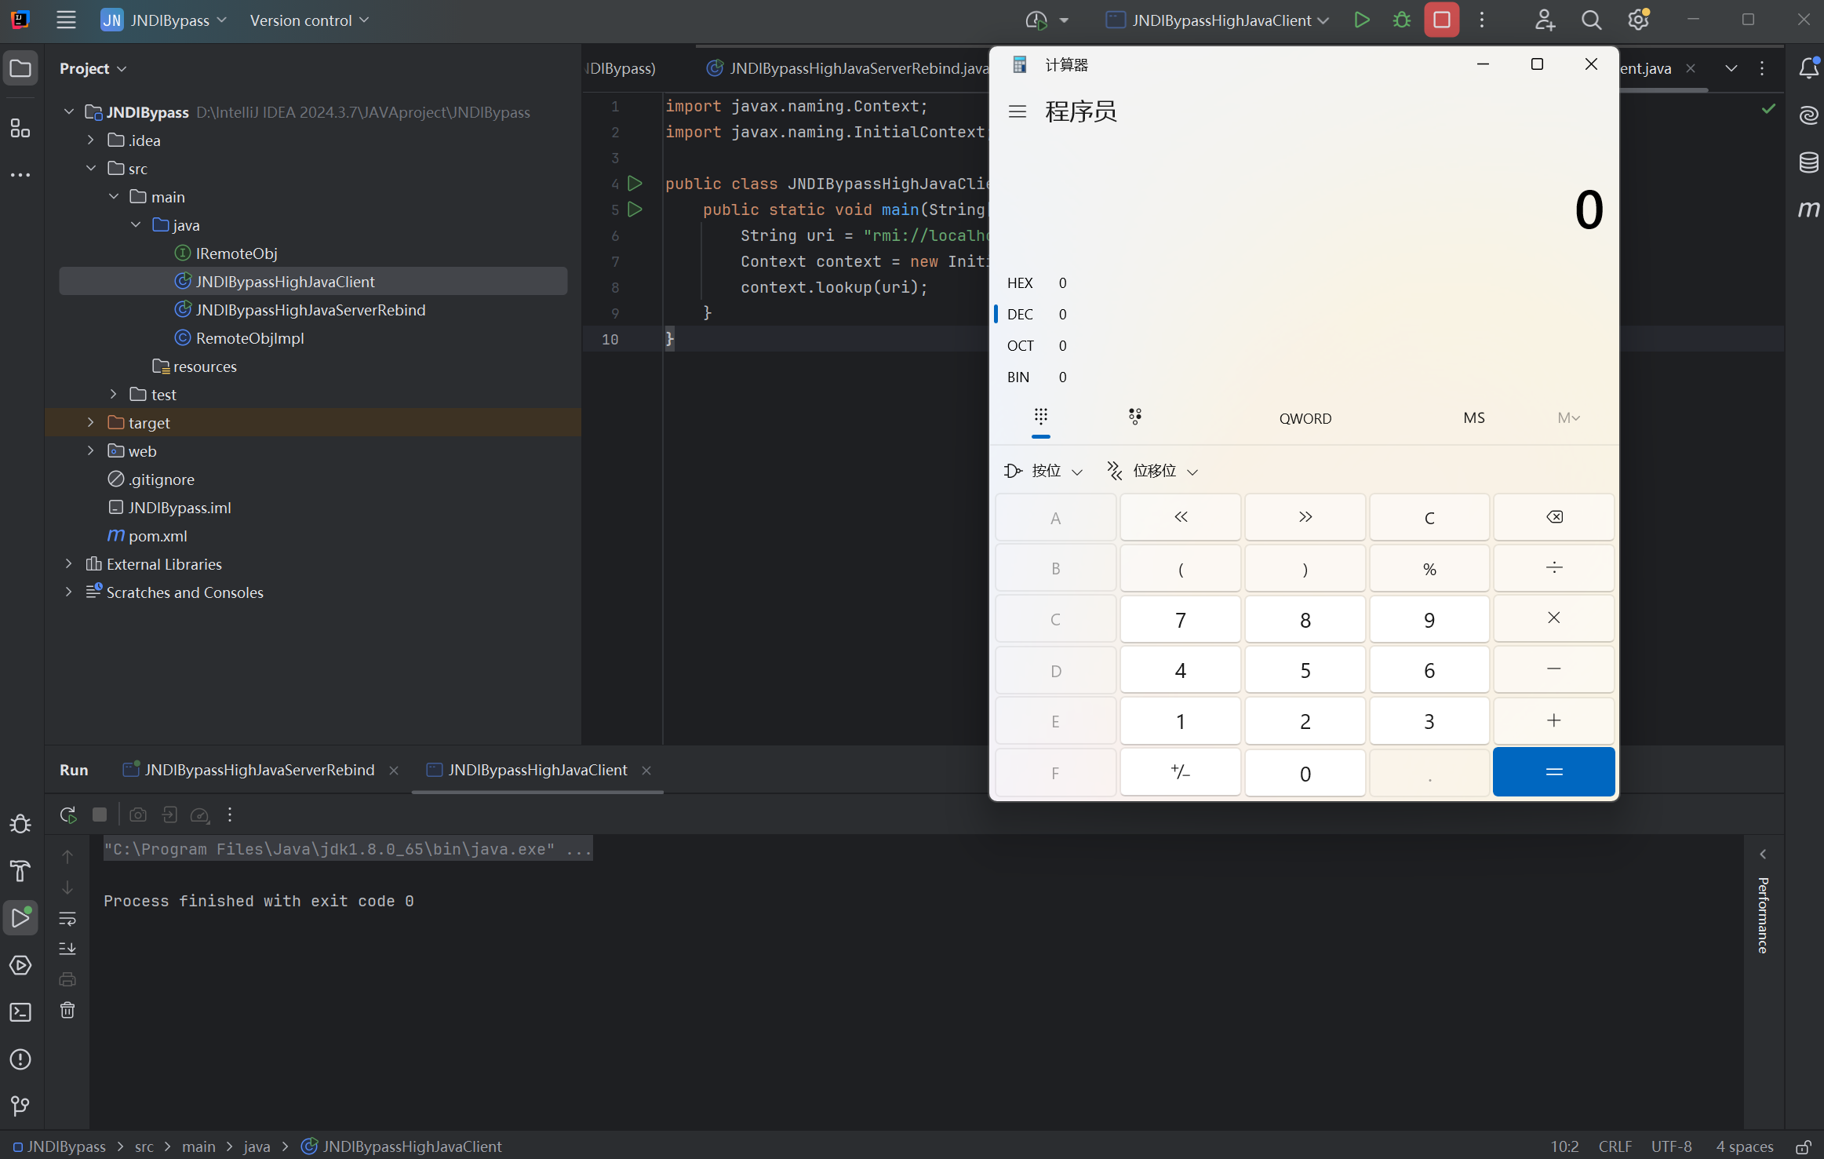1824x1159 pixels.
Task: Clear the calculator with C button
Action: pyautogui.click(x=1429, y=518)
